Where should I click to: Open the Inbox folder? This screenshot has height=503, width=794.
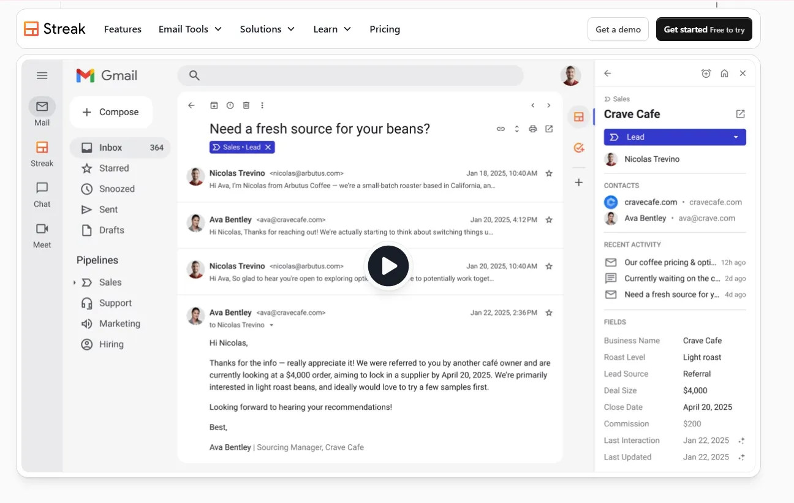[x=120, y=148]
